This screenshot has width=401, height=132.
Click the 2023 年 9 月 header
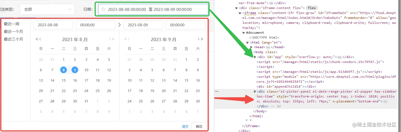point(164,39)
